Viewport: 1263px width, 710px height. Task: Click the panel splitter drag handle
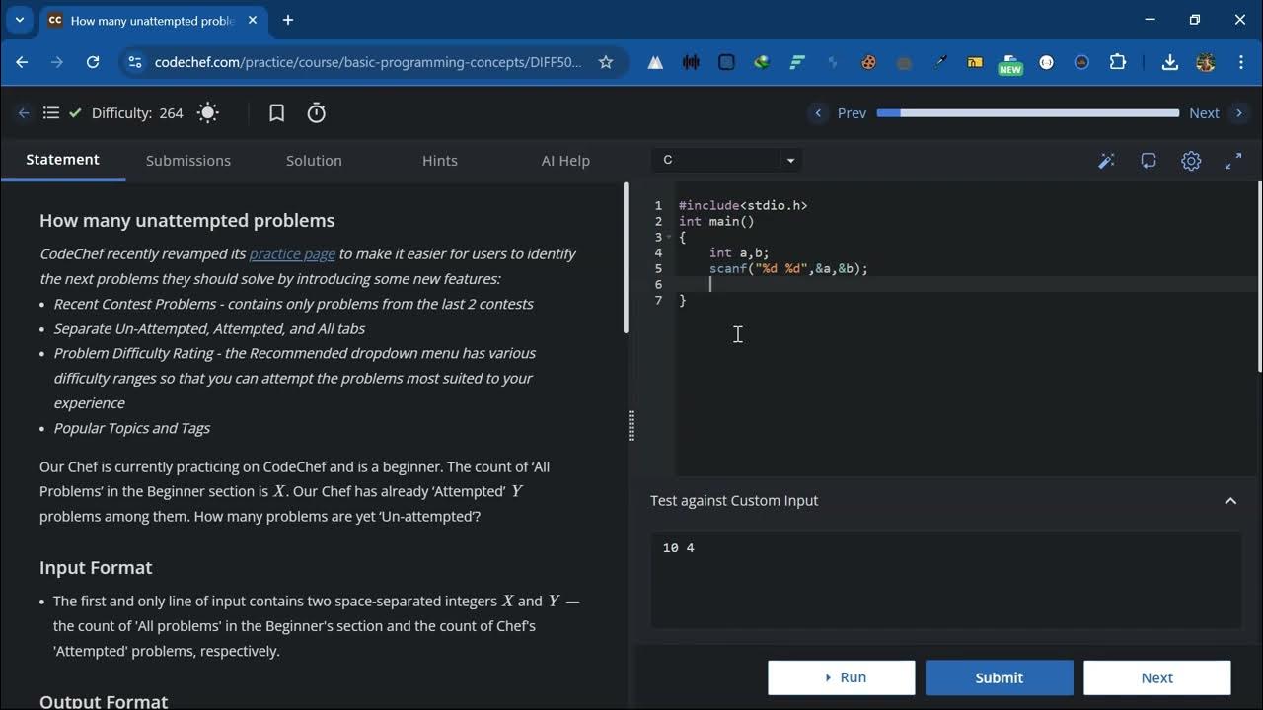point(631,425)
